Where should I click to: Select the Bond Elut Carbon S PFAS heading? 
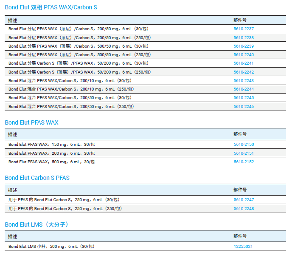pyautogui.click(x=37, y=178)
